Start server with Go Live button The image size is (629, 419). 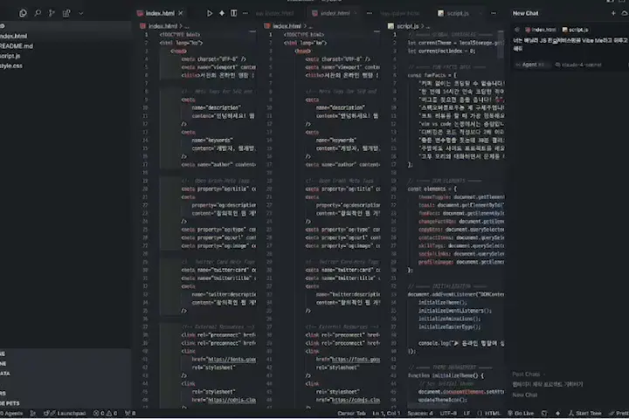pos(521,414)
